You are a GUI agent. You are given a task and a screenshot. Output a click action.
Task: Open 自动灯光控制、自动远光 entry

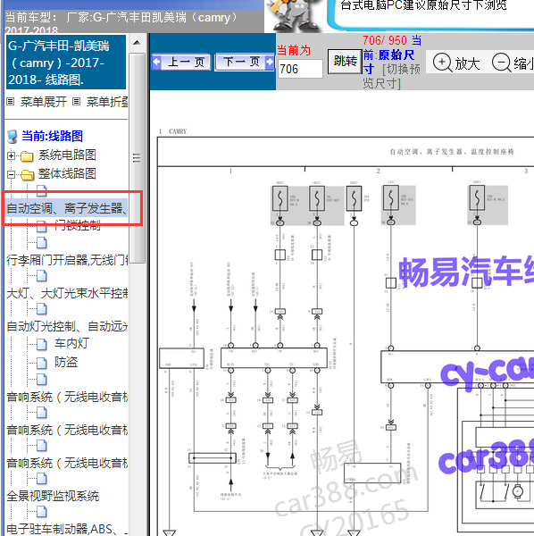point(67,326)
